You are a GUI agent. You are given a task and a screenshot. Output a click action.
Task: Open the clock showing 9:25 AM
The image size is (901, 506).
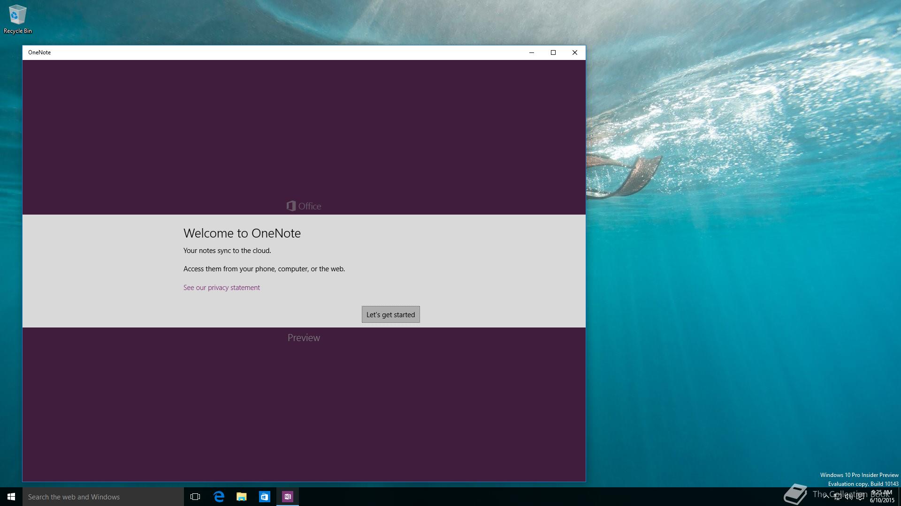[882, 497]
